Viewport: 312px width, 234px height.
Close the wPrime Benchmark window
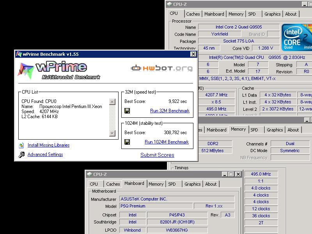point(193,54)
